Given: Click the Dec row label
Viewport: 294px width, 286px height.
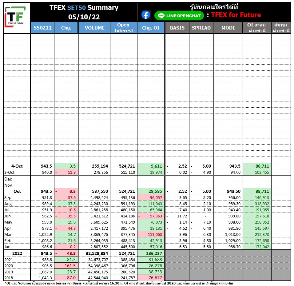Looking at the screenshot, I should [8, 179].
